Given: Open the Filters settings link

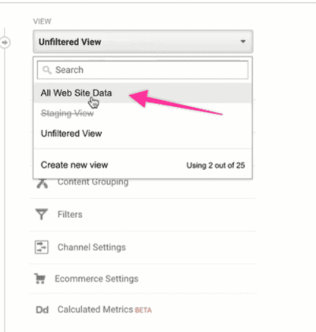Looking at the screenshot, I should click(x=70, y=215).
